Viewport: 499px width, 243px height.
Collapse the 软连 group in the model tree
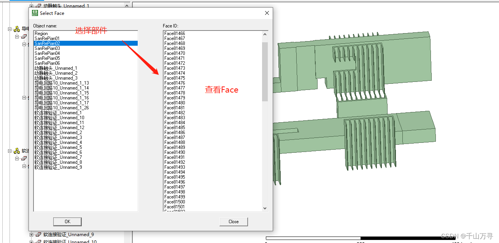tap(9, 150)
